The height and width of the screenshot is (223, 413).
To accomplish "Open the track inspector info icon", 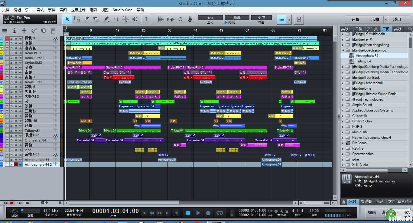I will (15, 31).
